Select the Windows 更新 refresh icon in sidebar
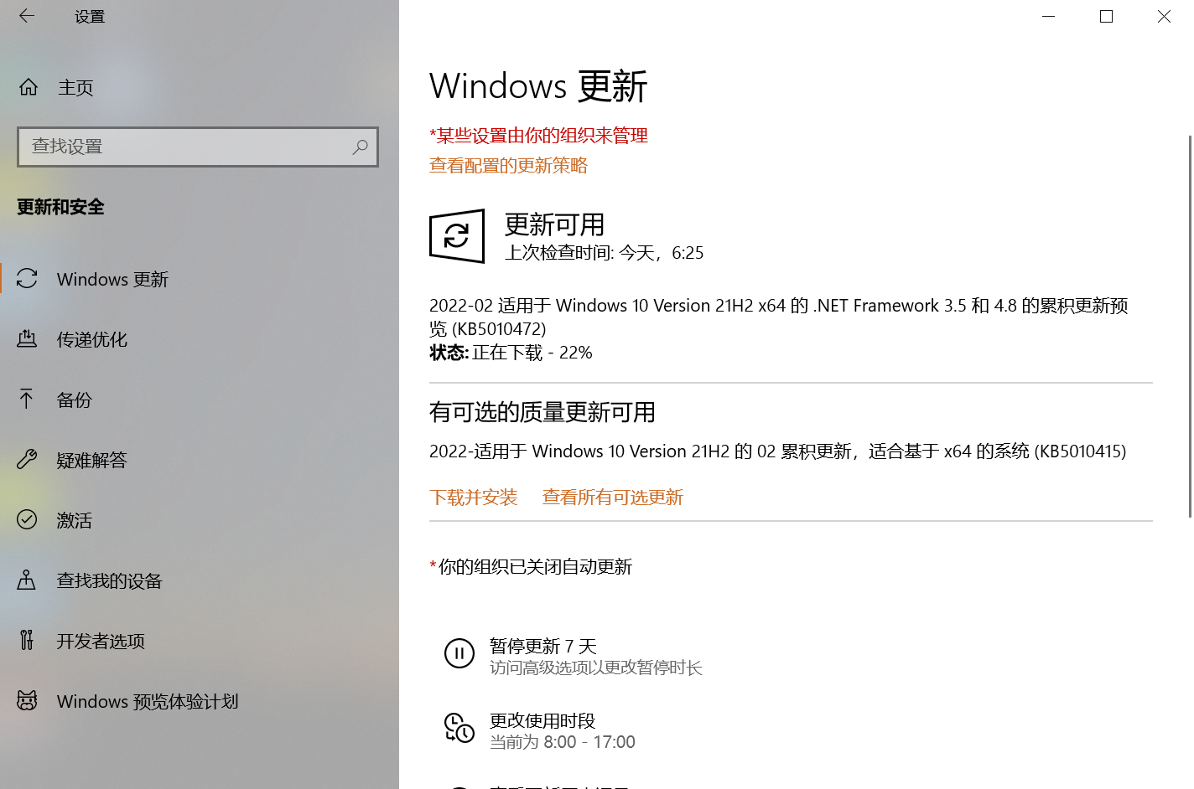 click(26, 279)
